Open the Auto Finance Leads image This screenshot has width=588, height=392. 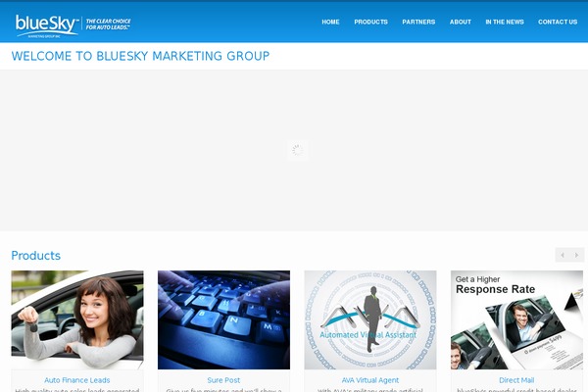tap(77, 320)
